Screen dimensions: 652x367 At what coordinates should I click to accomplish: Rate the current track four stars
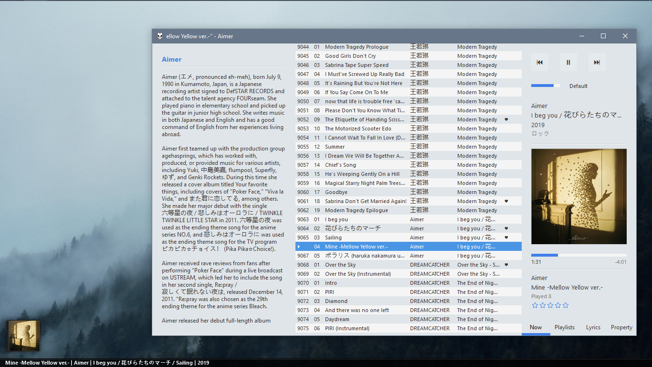[x=558, y=305]
